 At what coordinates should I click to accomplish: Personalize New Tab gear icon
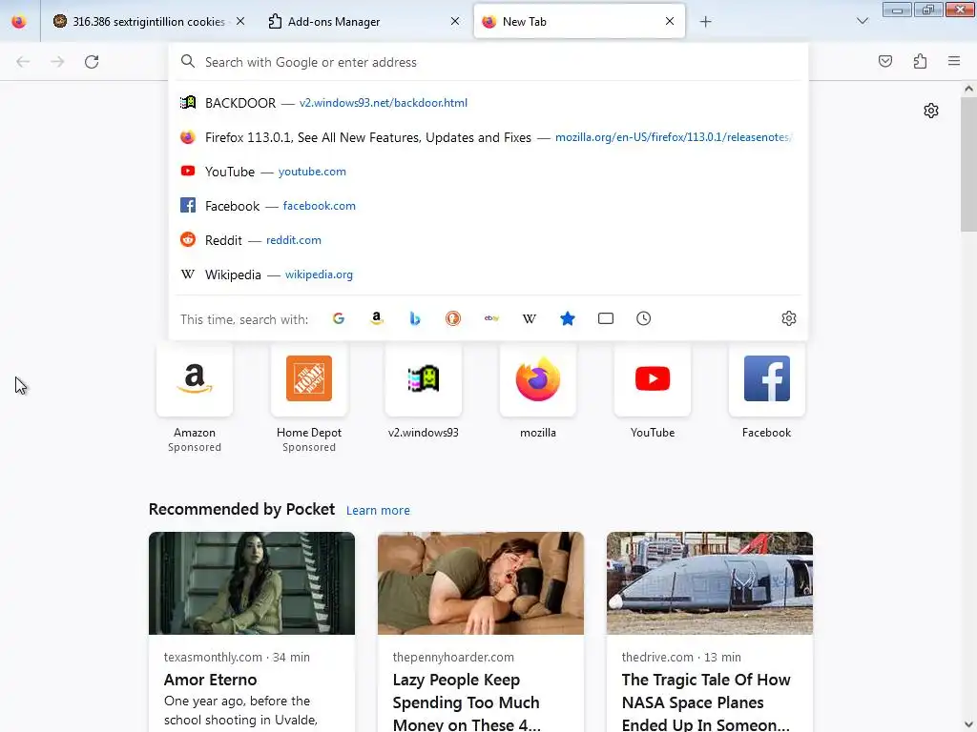click(x=931, y=111)
